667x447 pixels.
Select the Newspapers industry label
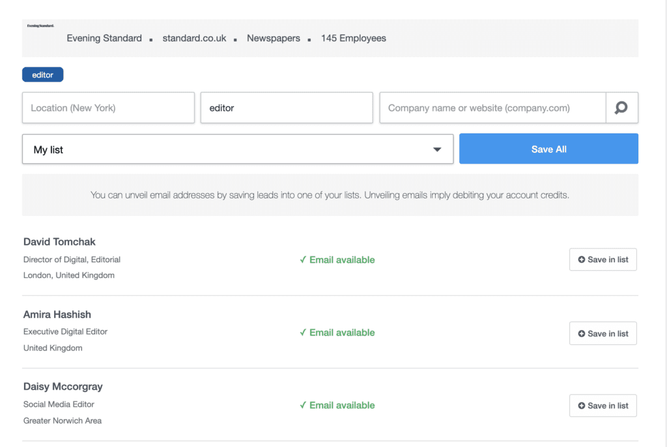[274, 38]
